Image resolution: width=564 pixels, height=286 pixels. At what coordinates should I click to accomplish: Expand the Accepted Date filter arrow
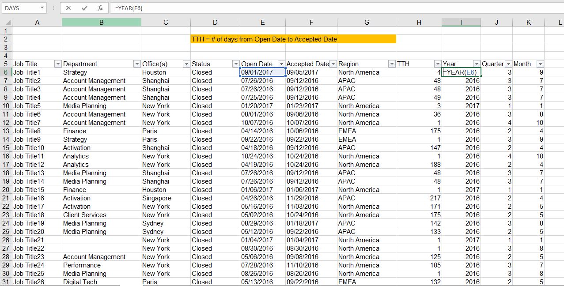(333, 64)
